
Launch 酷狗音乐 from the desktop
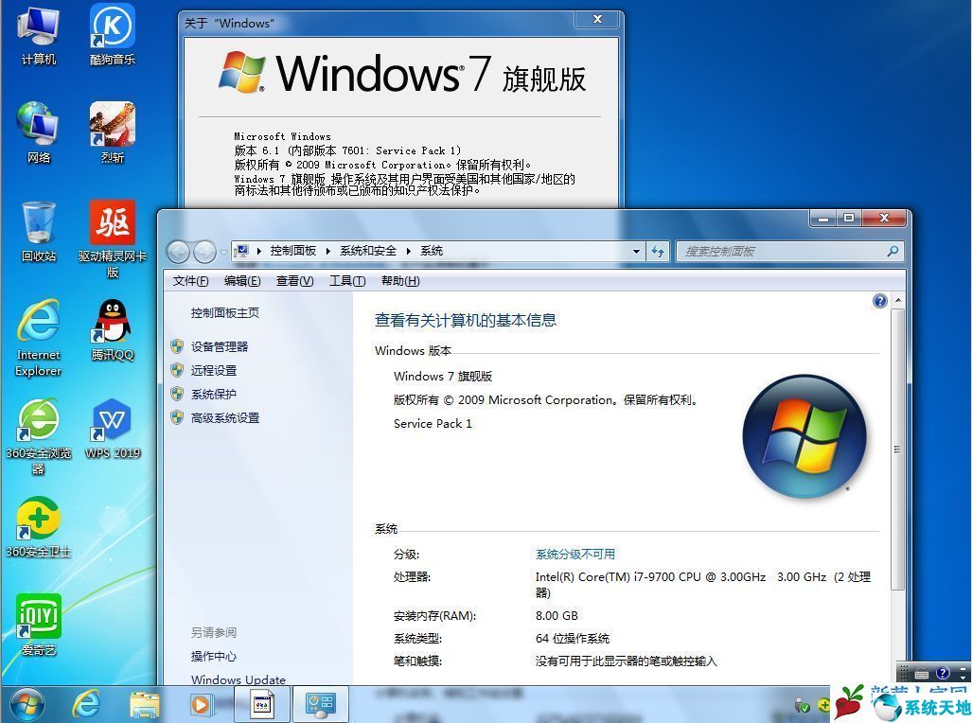point(113,35)
